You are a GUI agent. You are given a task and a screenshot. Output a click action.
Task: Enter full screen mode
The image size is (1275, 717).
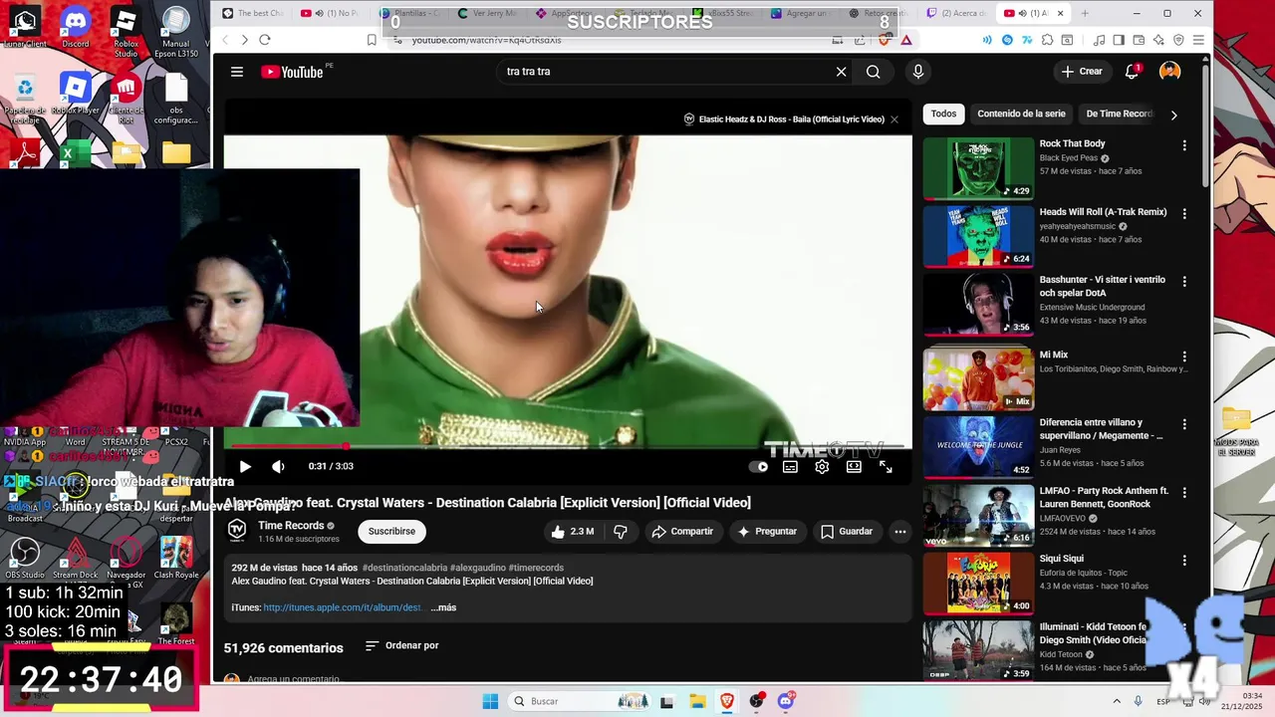[x=886, y=466]
